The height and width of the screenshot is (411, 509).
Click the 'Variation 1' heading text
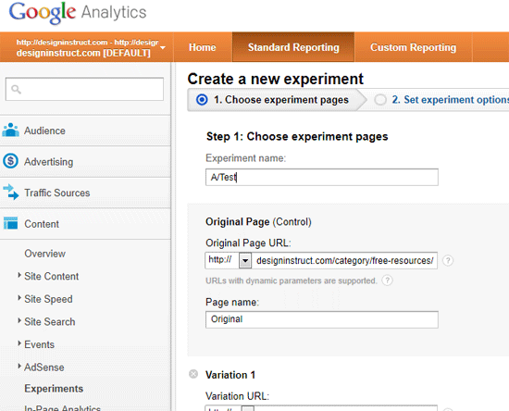(230, 375)
